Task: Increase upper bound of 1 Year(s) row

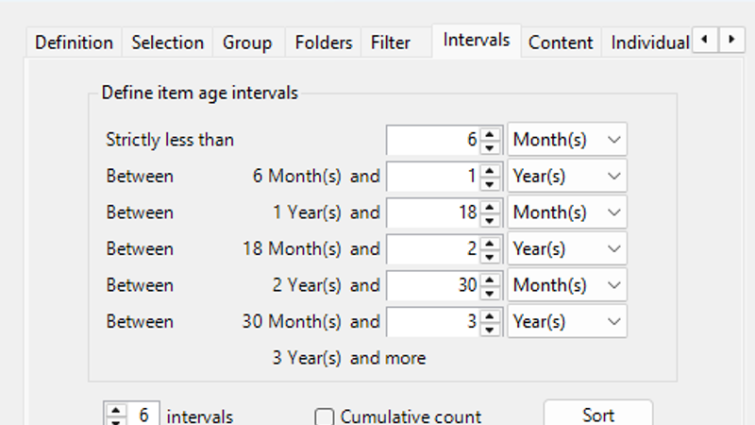Action: pyautogui.click(x=490, y=206)
